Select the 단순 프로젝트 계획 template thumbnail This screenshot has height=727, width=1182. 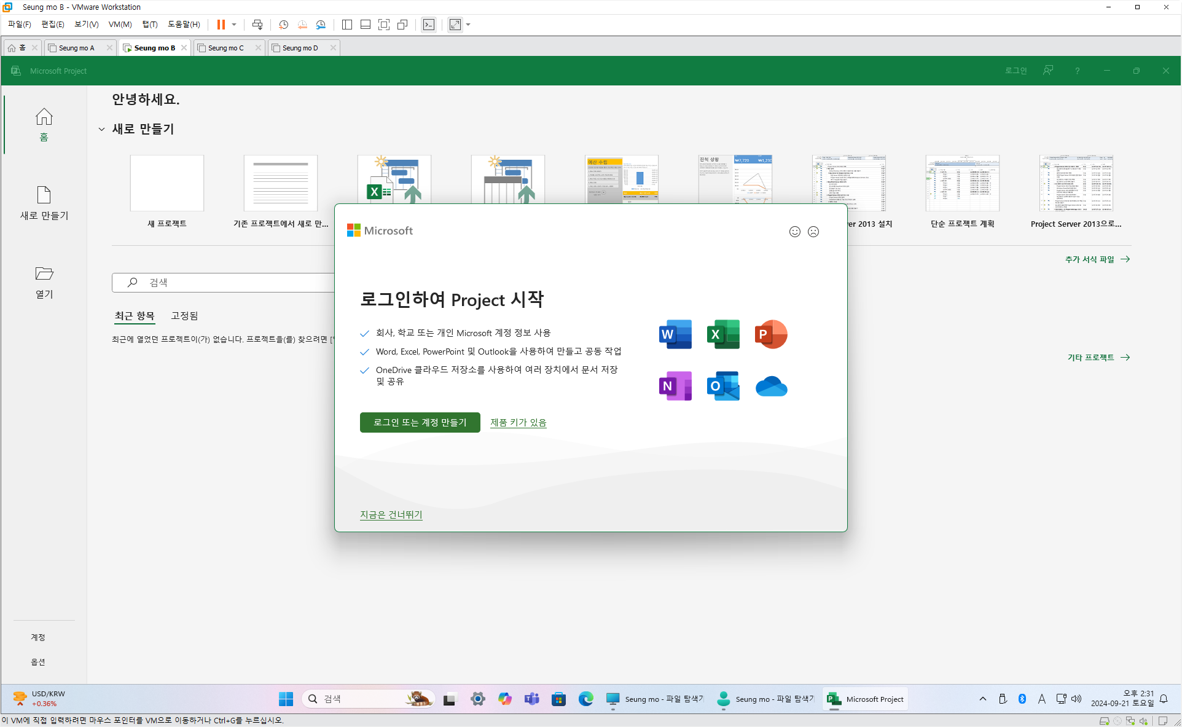click(x=962, y=183)
